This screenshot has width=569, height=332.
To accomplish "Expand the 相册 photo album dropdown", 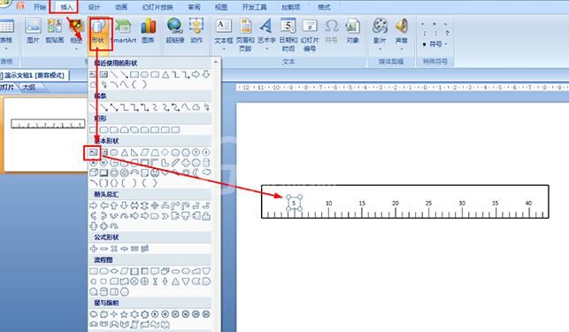I will pos(76,49).
